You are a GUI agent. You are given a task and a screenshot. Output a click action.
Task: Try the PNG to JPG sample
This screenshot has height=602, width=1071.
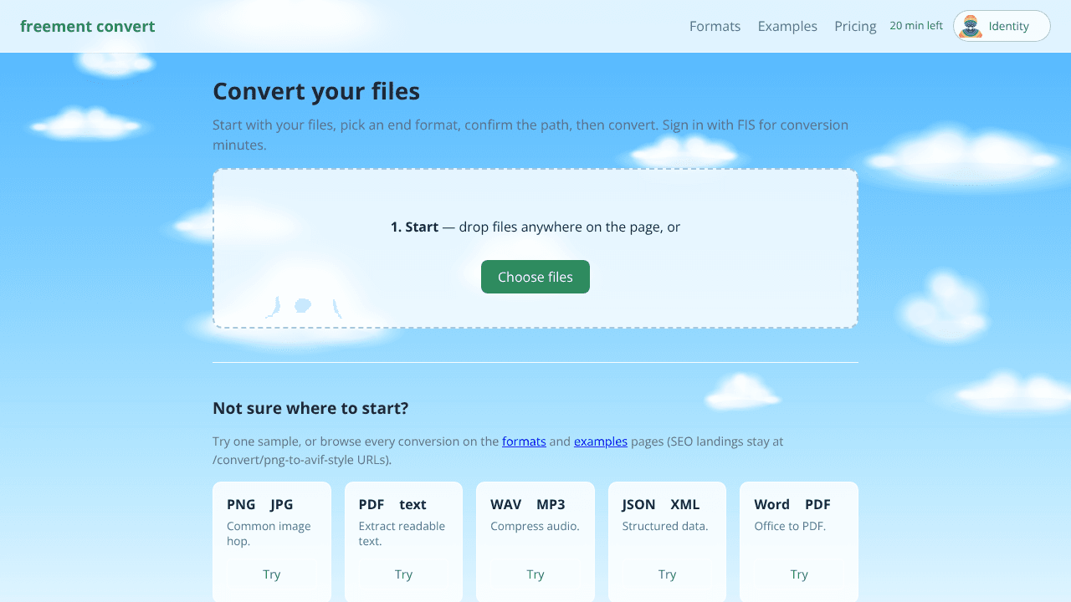[x=272, y=574]
